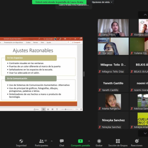Click the green Compartir pantalla icon
Image resolution: width=148 pixels, height=148 pixels.
pos(80,141)
